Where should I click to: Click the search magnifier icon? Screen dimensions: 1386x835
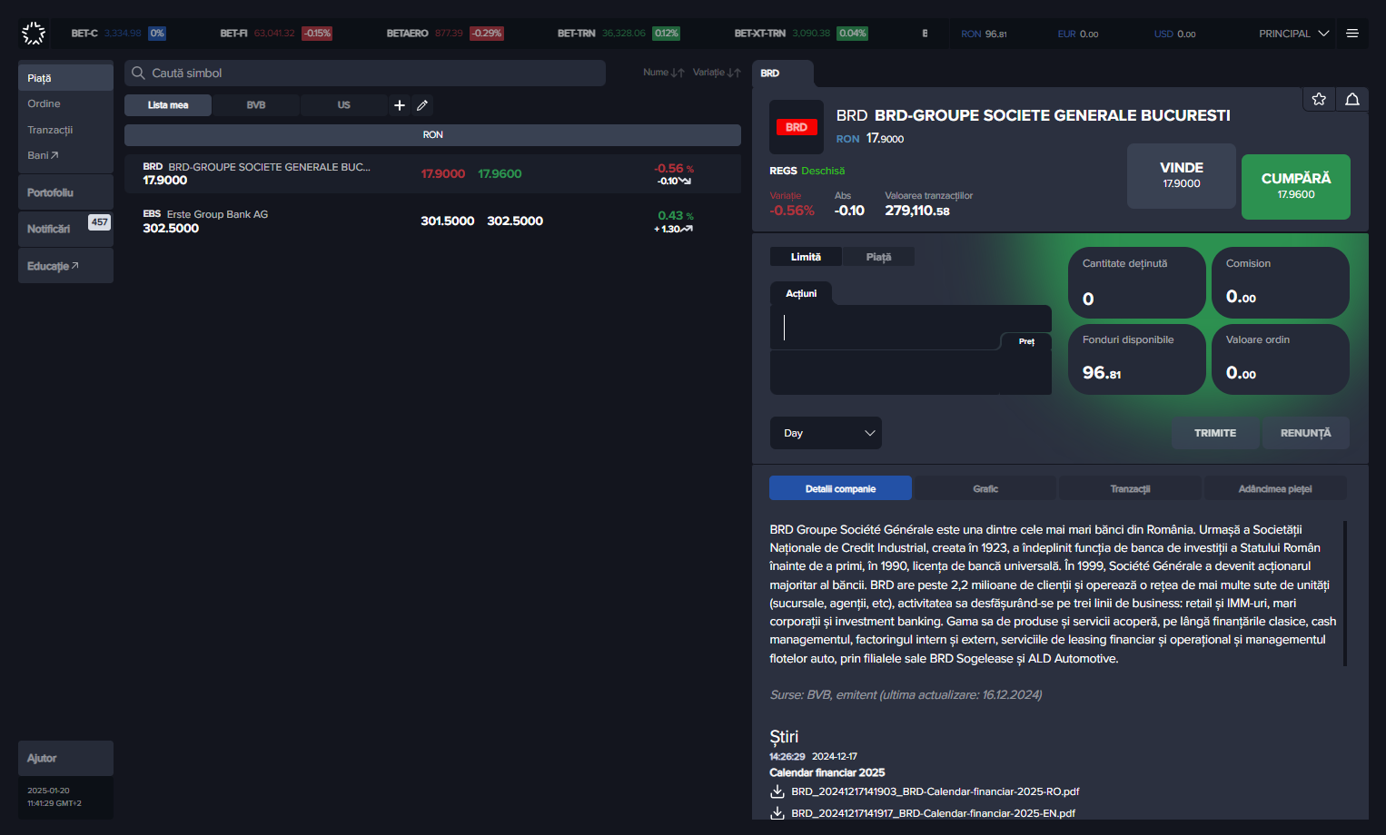(x=138, y=73)
